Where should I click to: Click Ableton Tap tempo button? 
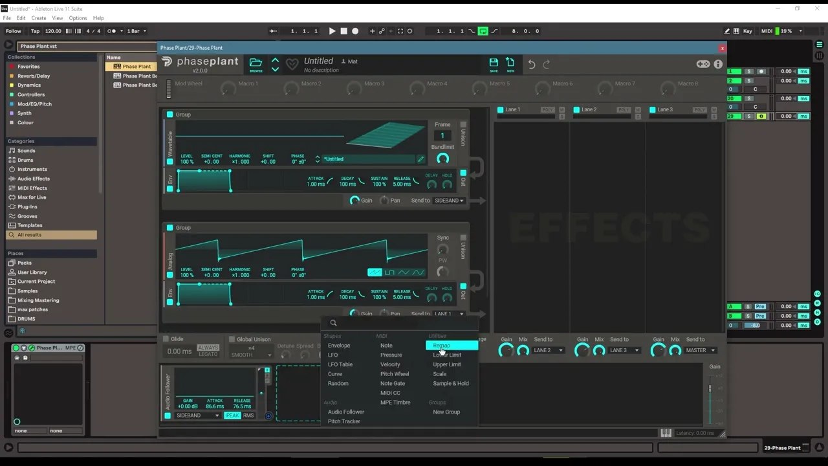(x=35, y=31)
